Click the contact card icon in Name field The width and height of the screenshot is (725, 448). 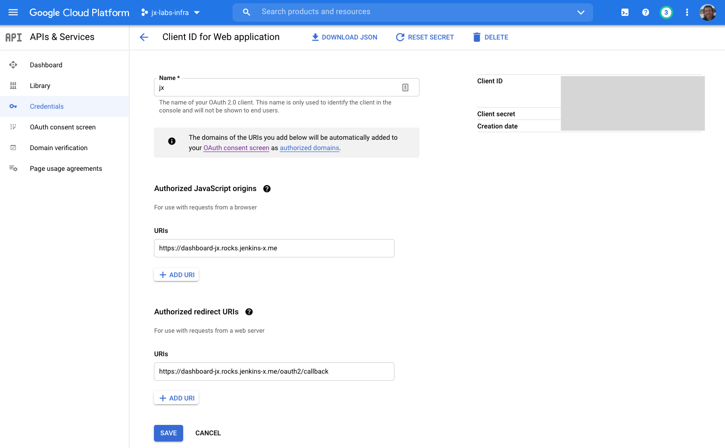click(405, 88)
